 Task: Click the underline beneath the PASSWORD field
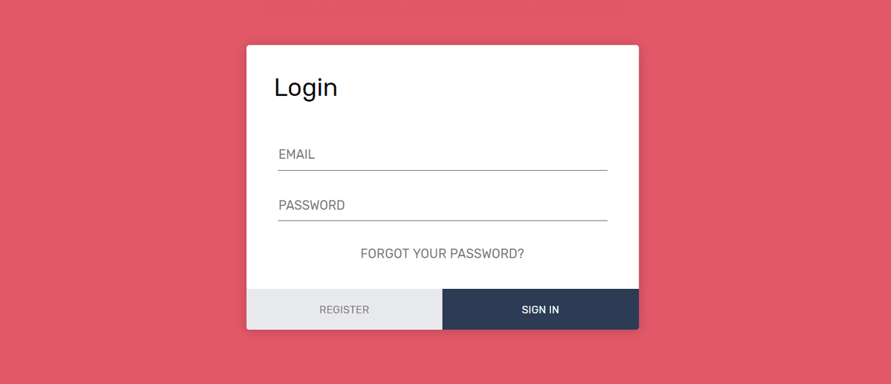tap(443, 221)
